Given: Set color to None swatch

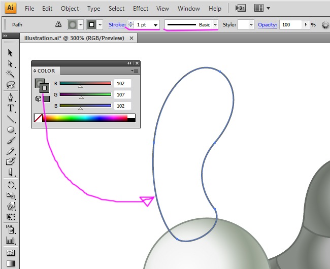Looking at the screenshot, I should click(x=38, y=118).
